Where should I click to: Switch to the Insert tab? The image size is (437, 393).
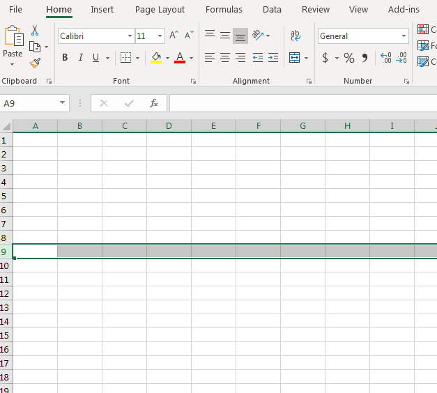[x=102, y=10]
